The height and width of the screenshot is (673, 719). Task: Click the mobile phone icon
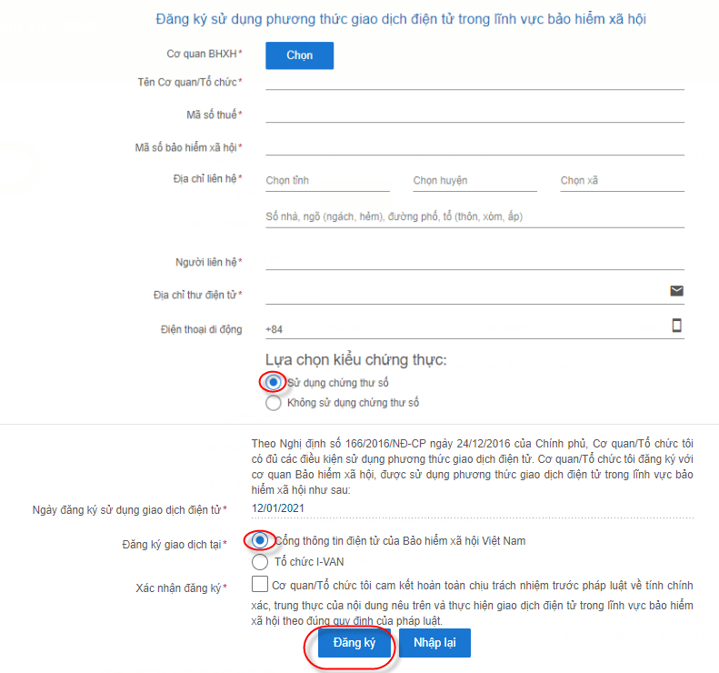click(x=676, y=326)
